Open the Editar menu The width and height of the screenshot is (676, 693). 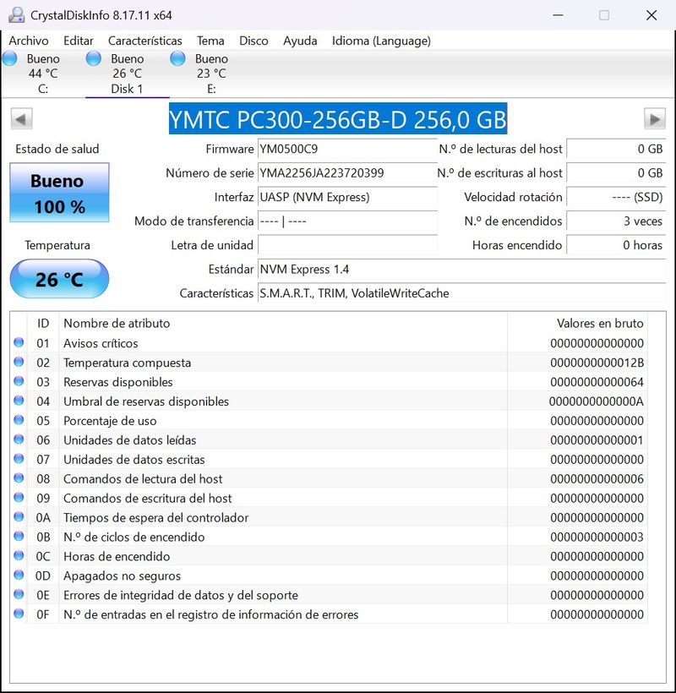tap(79, 41)
